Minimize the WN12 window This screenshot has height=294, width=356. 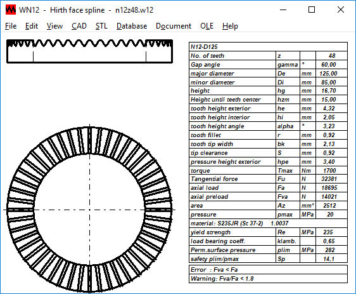pos(283,10)
